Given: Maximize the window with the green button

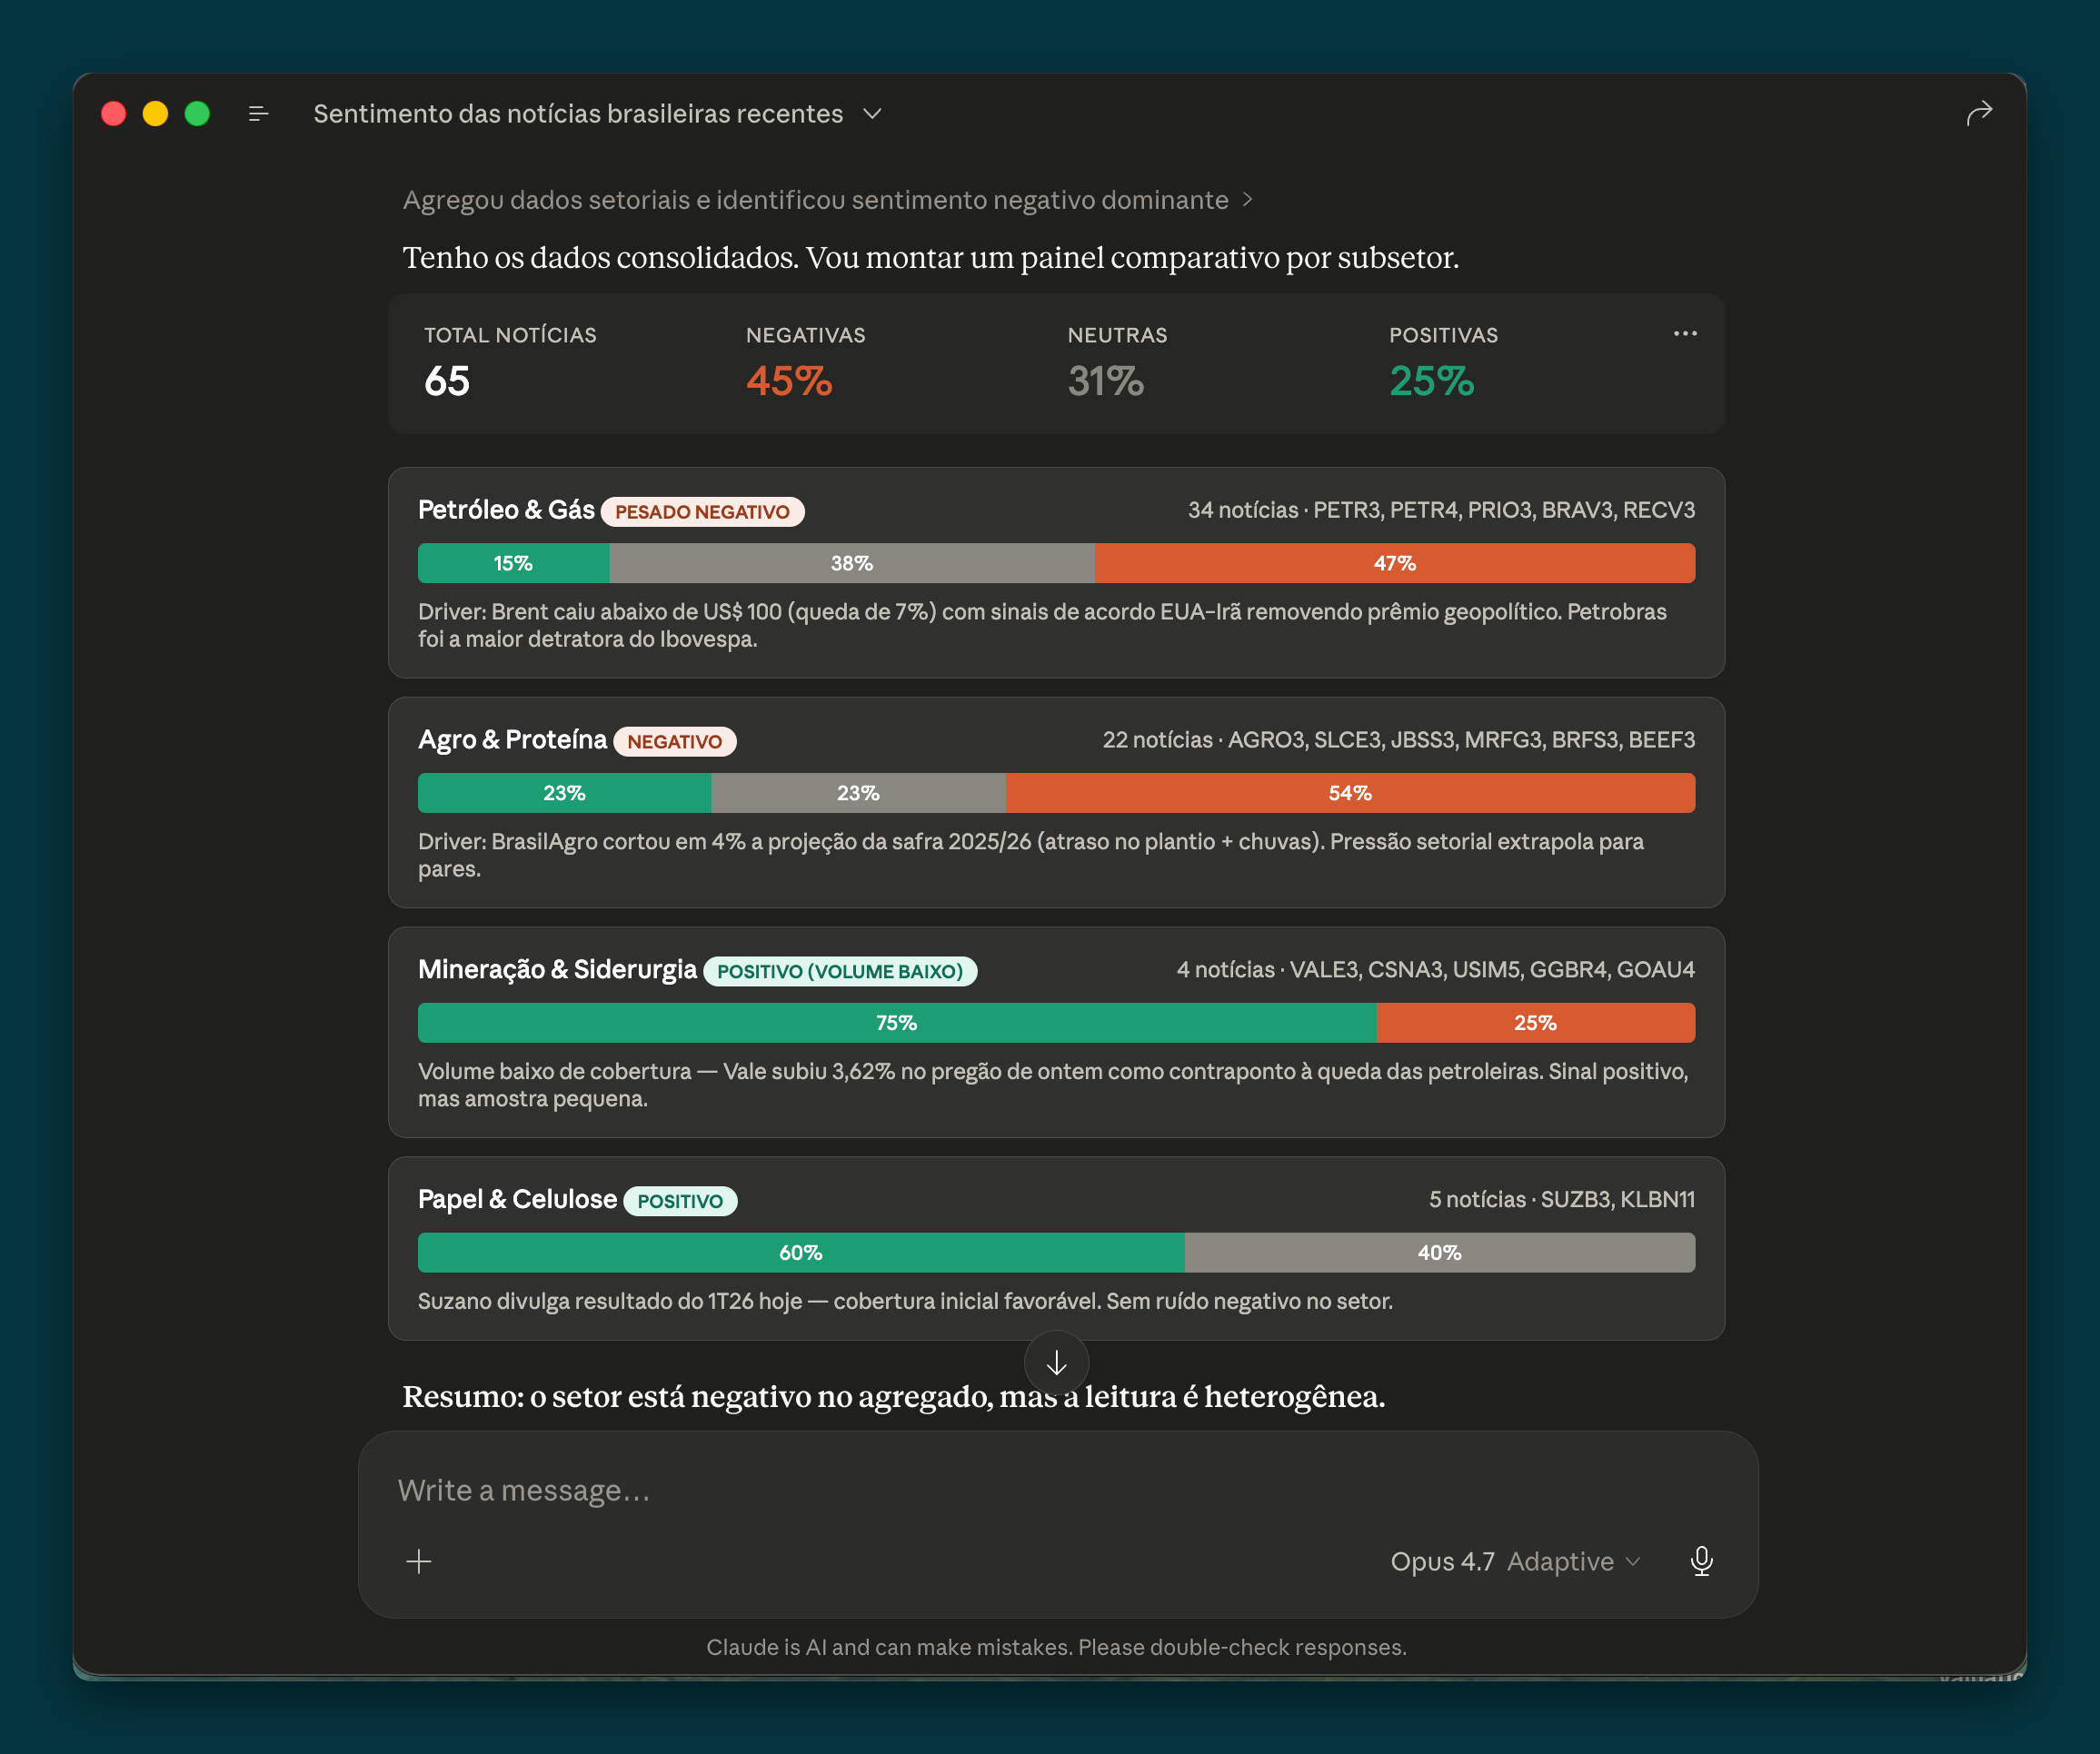Looking at the screenshot, I should (197, 114).
